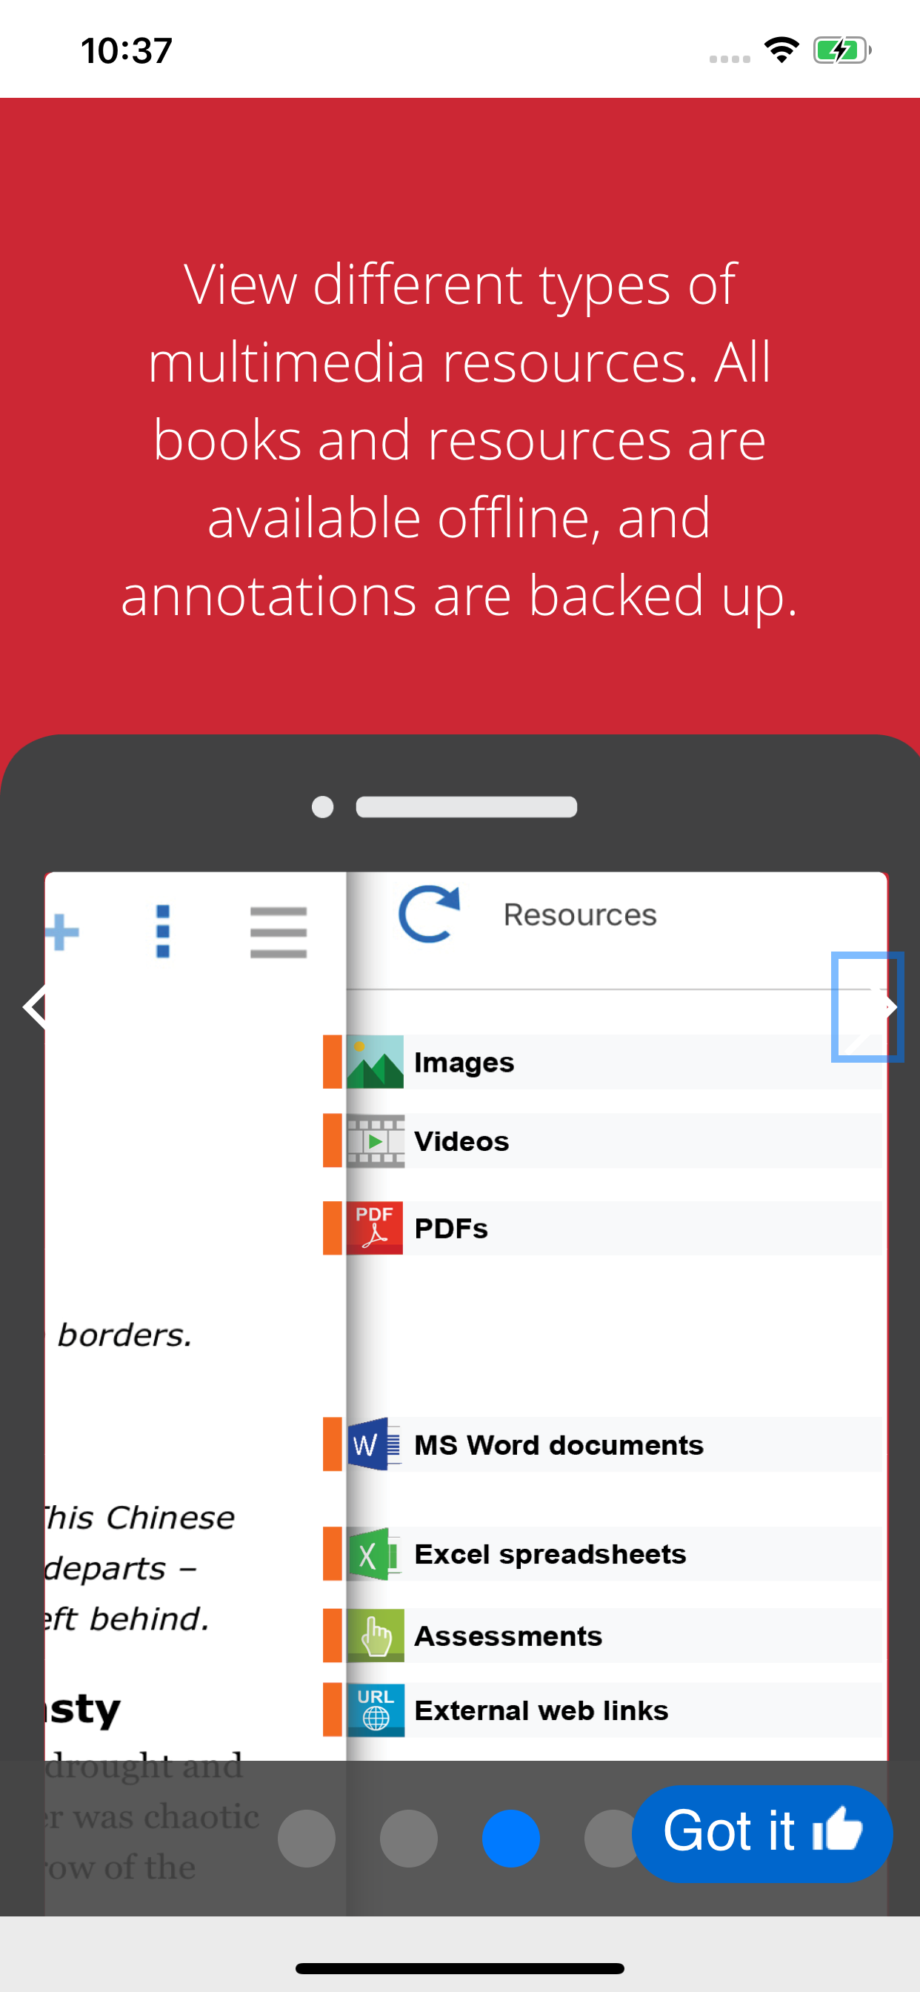The image size is (920, 1992).
Task: Open the three-dot vertical menu icon
Action: (x=162, y=931)
